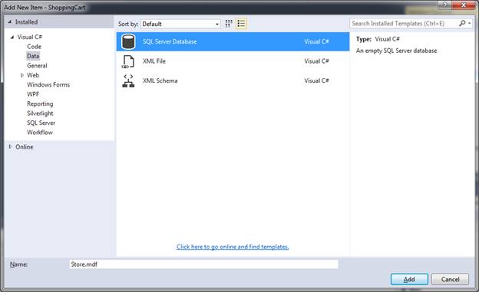Select the SQL Server Database template name

(x=170, y=41)
